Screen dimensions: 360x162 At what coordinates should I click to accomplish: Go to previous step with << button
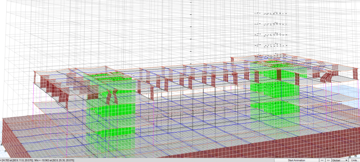pyautogui.click(x=322, y=160)
